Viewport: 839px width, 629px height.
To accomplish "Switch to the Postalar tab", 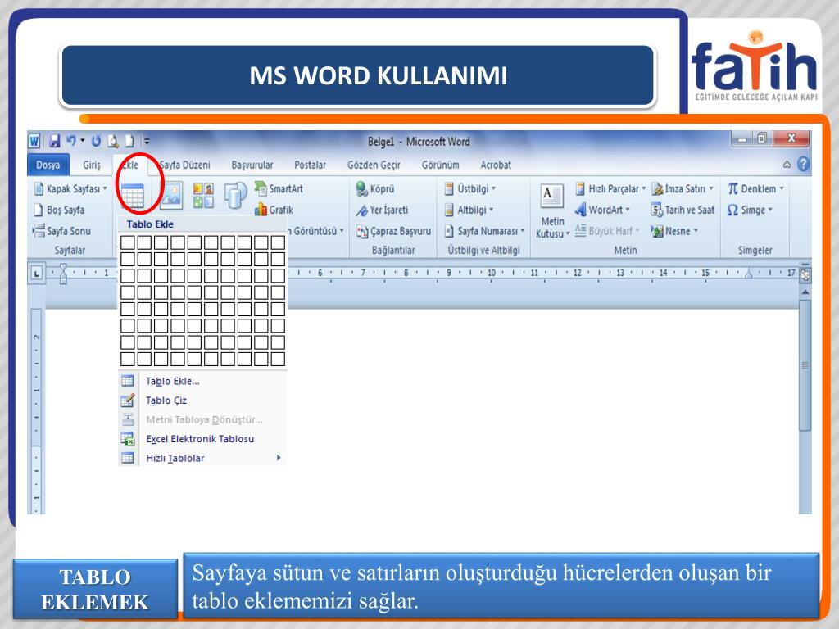I will pyautogui.click(x=311, y=165).
